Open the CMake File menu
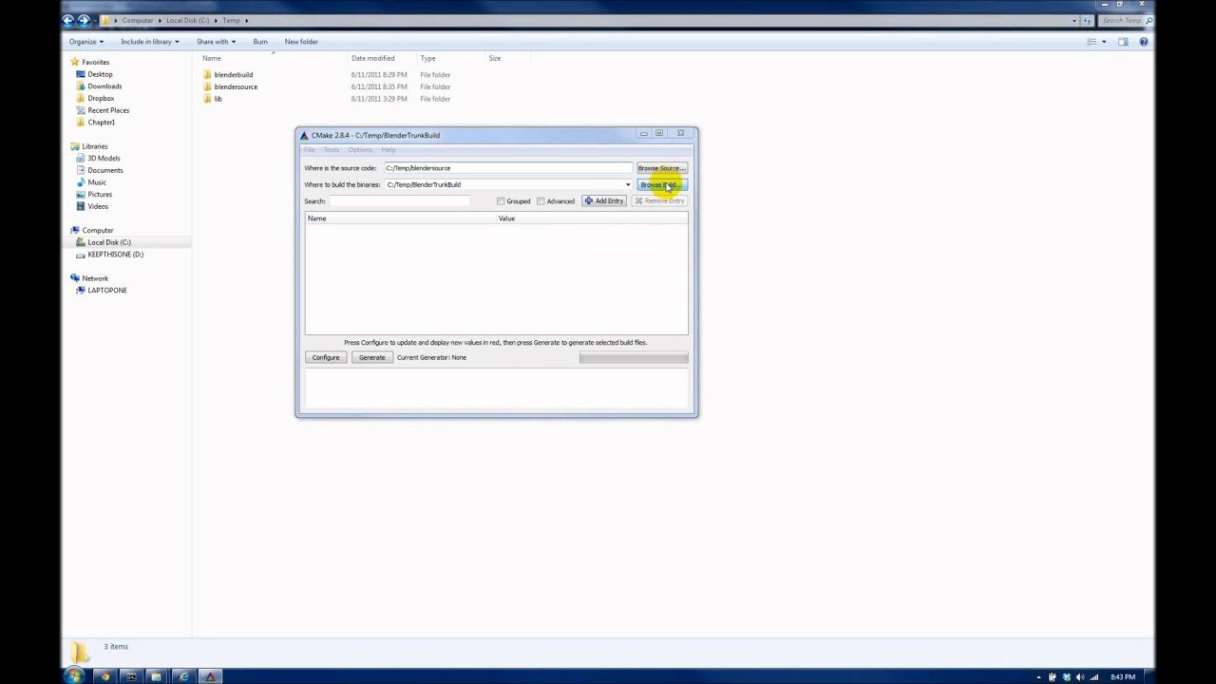1216x684 pixels. coord(309,150)
